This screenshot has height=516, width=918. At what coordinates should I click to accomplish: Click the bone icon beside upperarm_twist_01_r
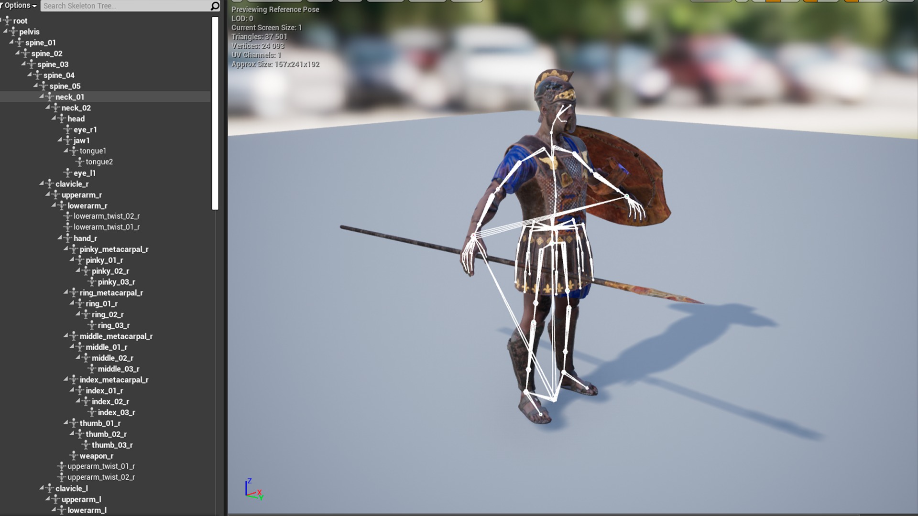tap(62, 466)
